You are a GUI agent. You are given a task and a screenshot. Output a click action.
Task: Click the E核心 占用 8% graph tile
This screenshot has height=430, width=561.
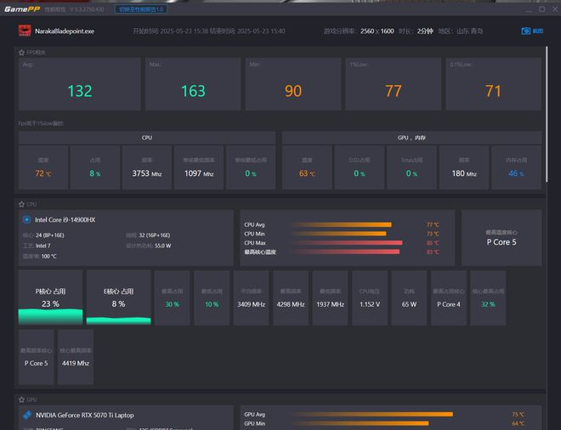(x=118, y=297)
